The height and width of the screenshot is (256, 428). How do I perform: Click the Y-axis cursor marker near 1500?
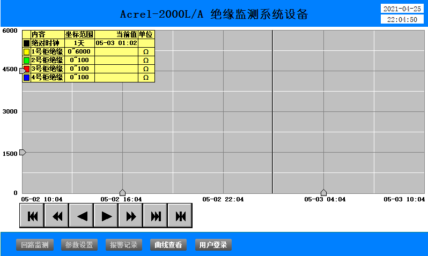pos(23,153)
